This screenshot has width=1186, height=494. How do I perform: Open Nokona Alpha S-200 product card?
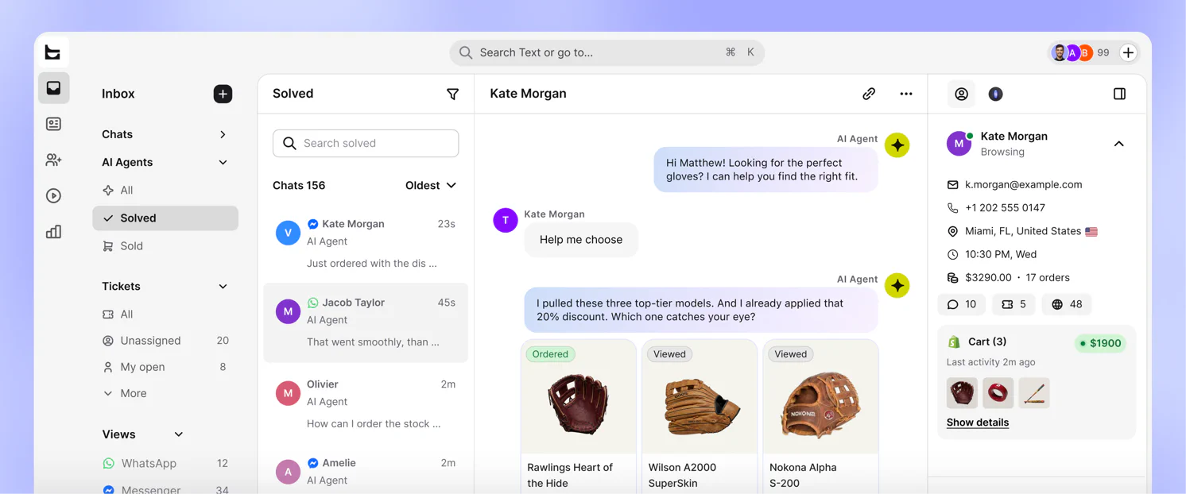tap(820, 417)
